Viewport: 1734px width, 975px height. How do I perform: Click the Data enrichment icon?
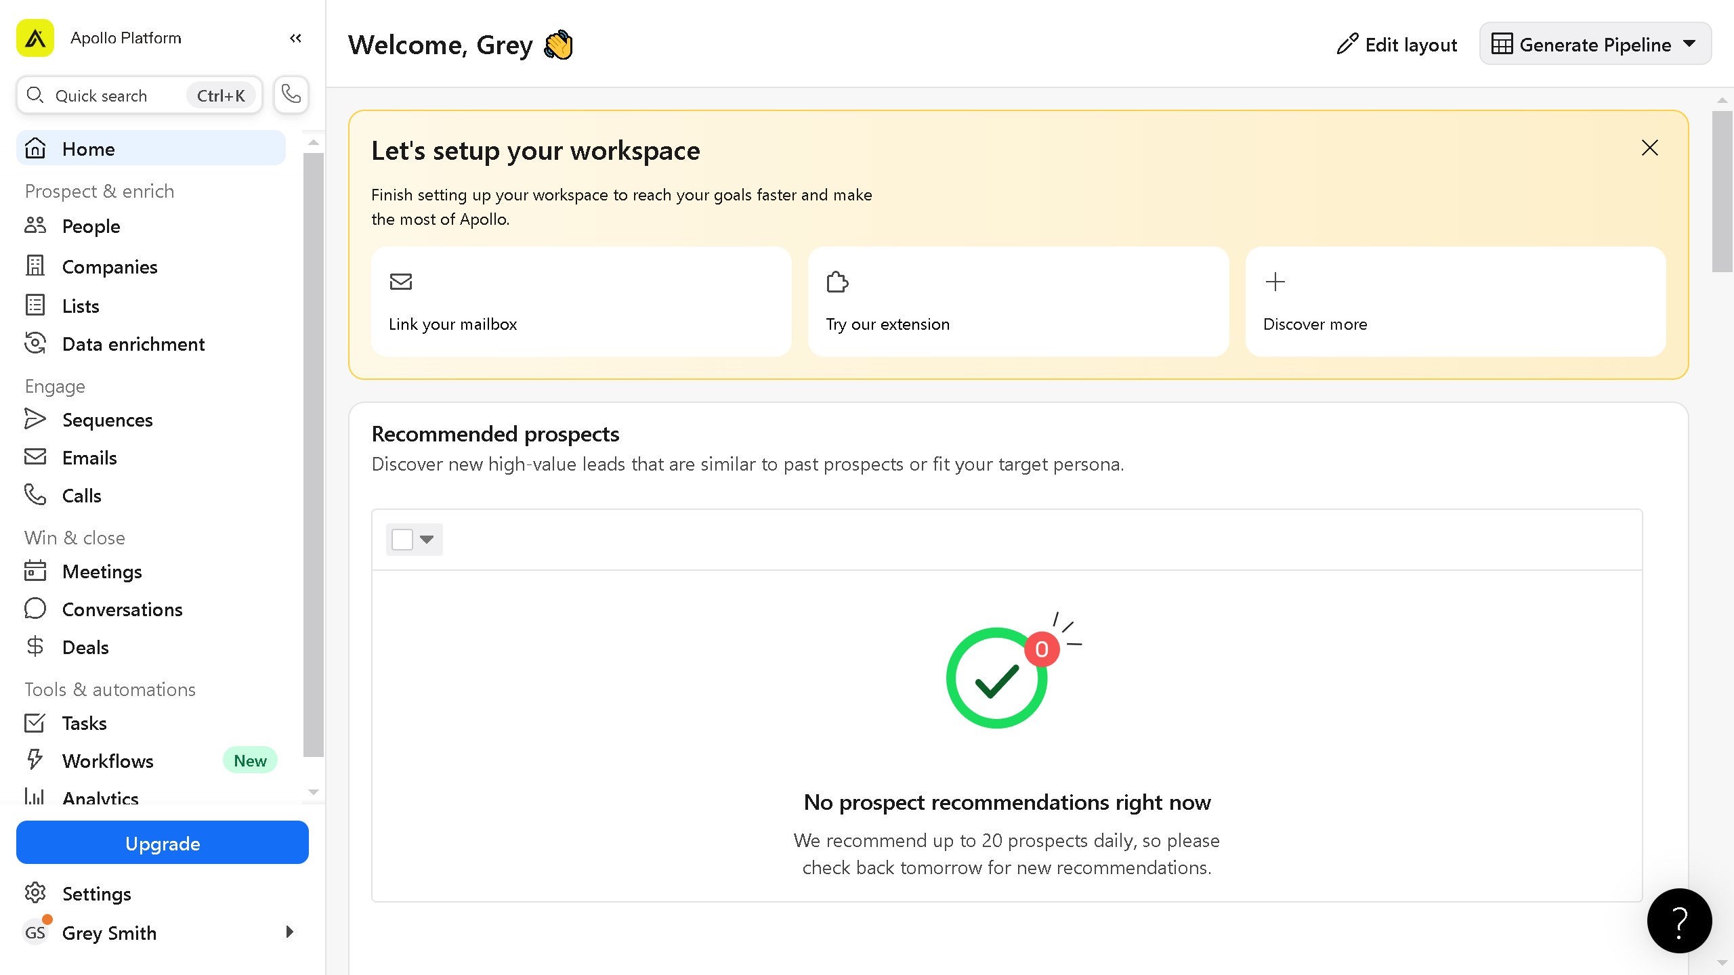pyautogui.click(x=35, y=344)
